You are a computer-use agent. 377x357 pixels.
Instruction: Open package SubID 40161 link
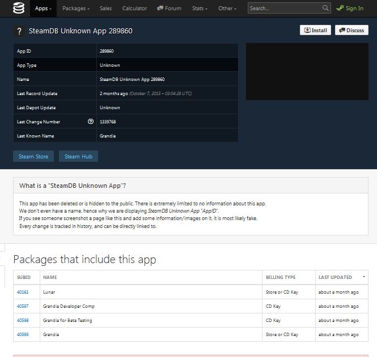coord(23,292)
